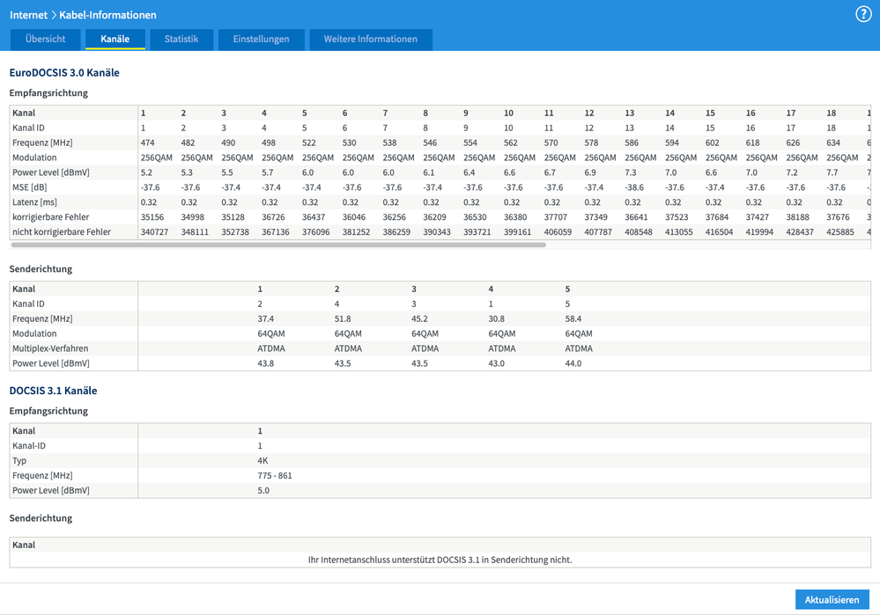Image resolution: width=880 pixels, height=615 pixels.
Task: Click the DOCSIS 3.1 type value 4K
Action: pos(263,461)
